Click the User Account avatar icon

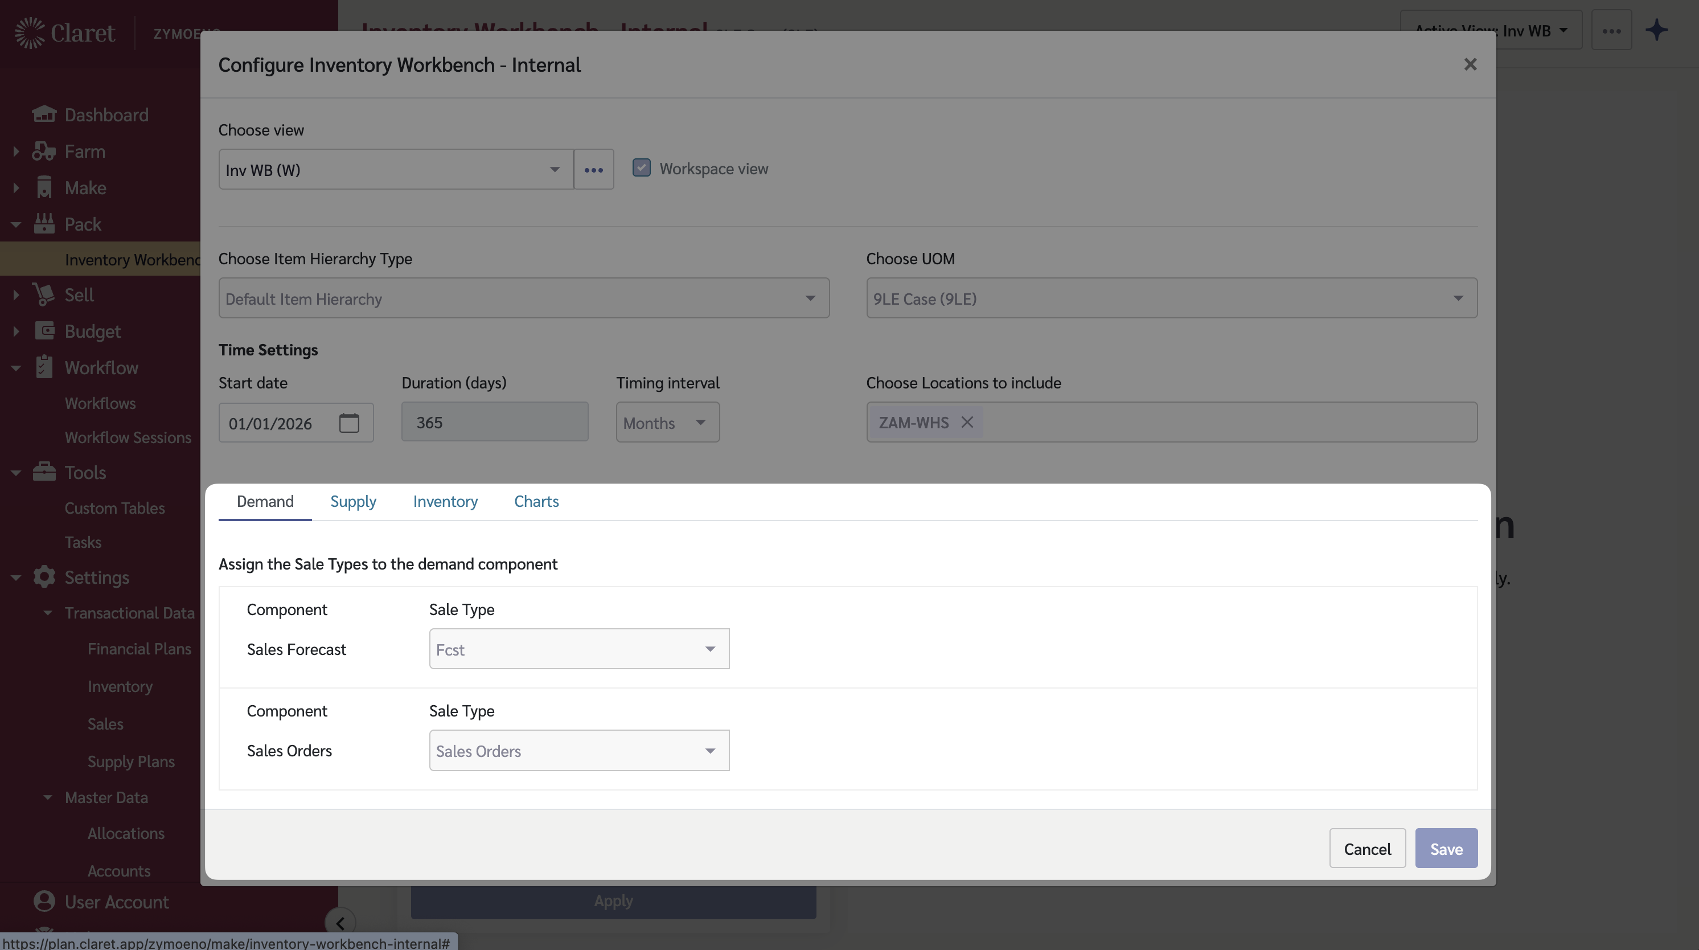pos(44,901)
